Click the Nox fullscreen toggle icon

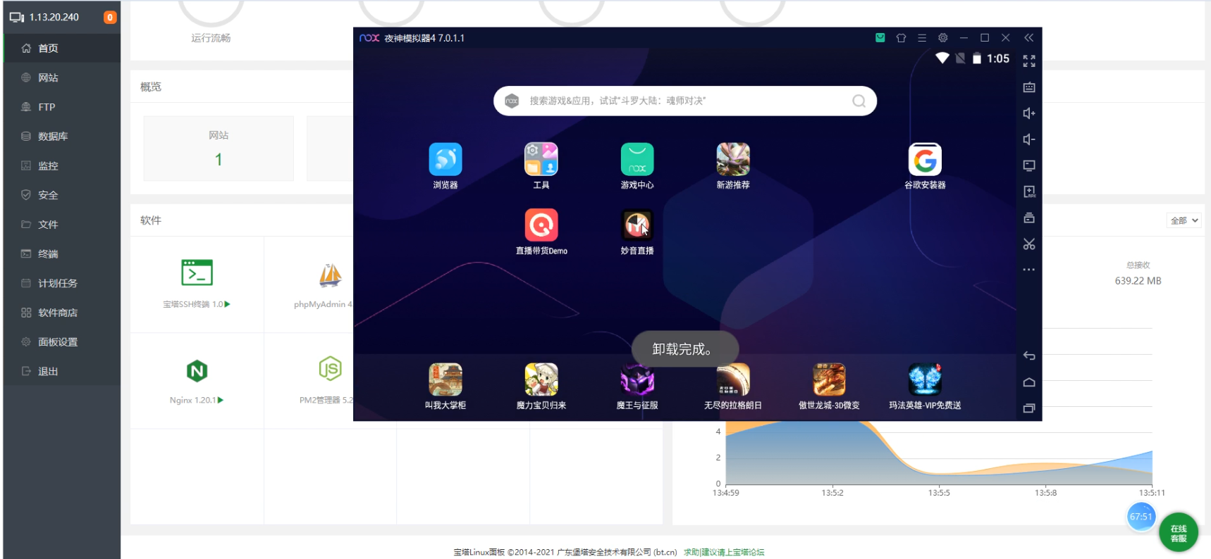[1029, 61]
